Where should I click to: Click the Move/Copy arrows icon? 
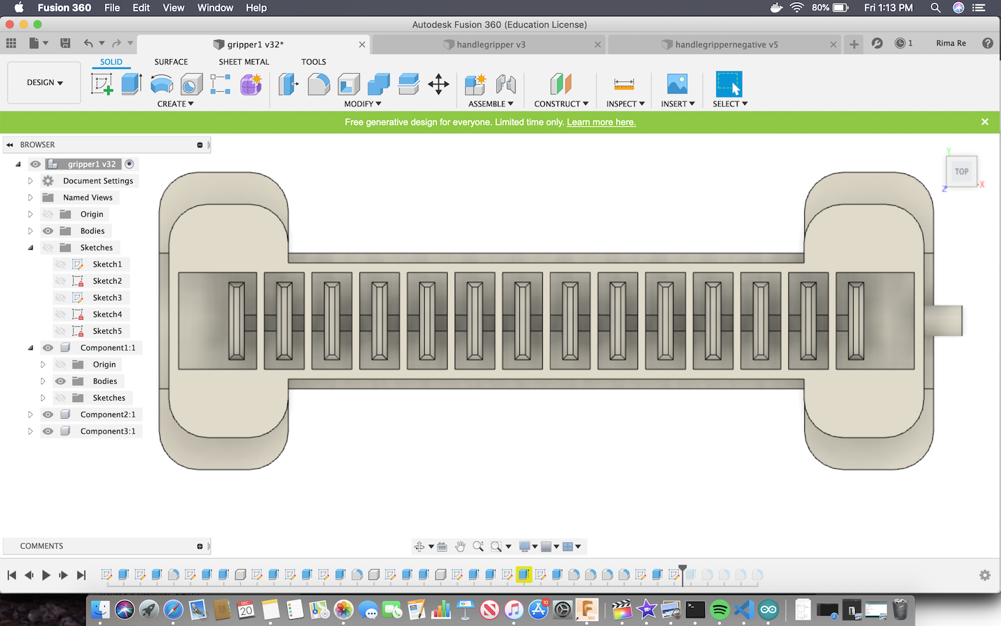(x=438, y=84)
